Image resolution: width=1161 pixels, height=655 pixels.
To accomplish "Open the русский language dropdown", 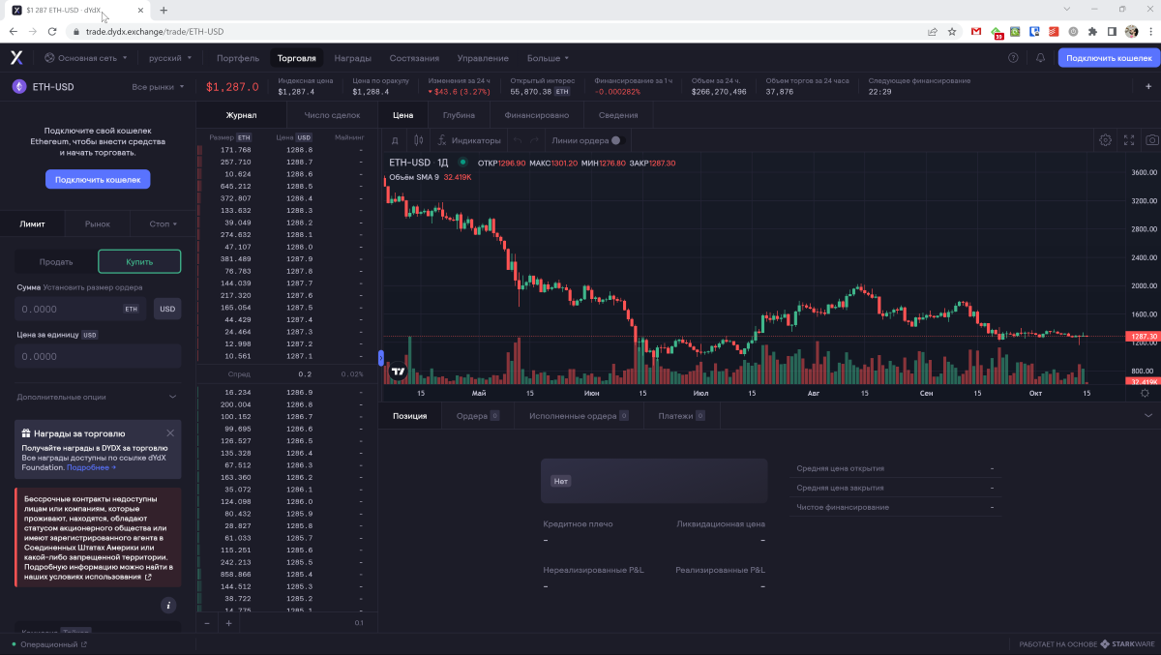I will [170, 58].
